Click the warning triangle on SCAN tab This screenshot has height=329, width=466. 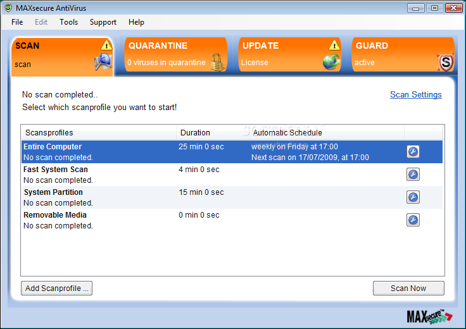click(106, 45)
